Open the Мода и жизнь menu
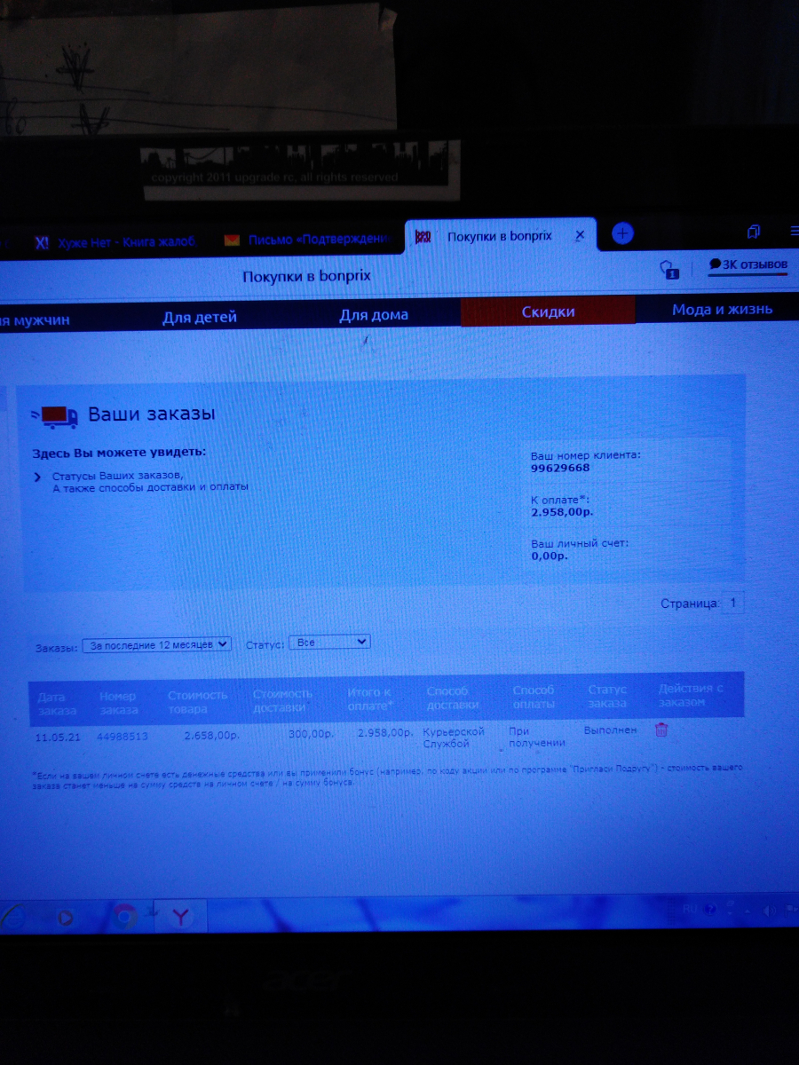Viewport: 799px width, 1065px height. pos(722,309)
